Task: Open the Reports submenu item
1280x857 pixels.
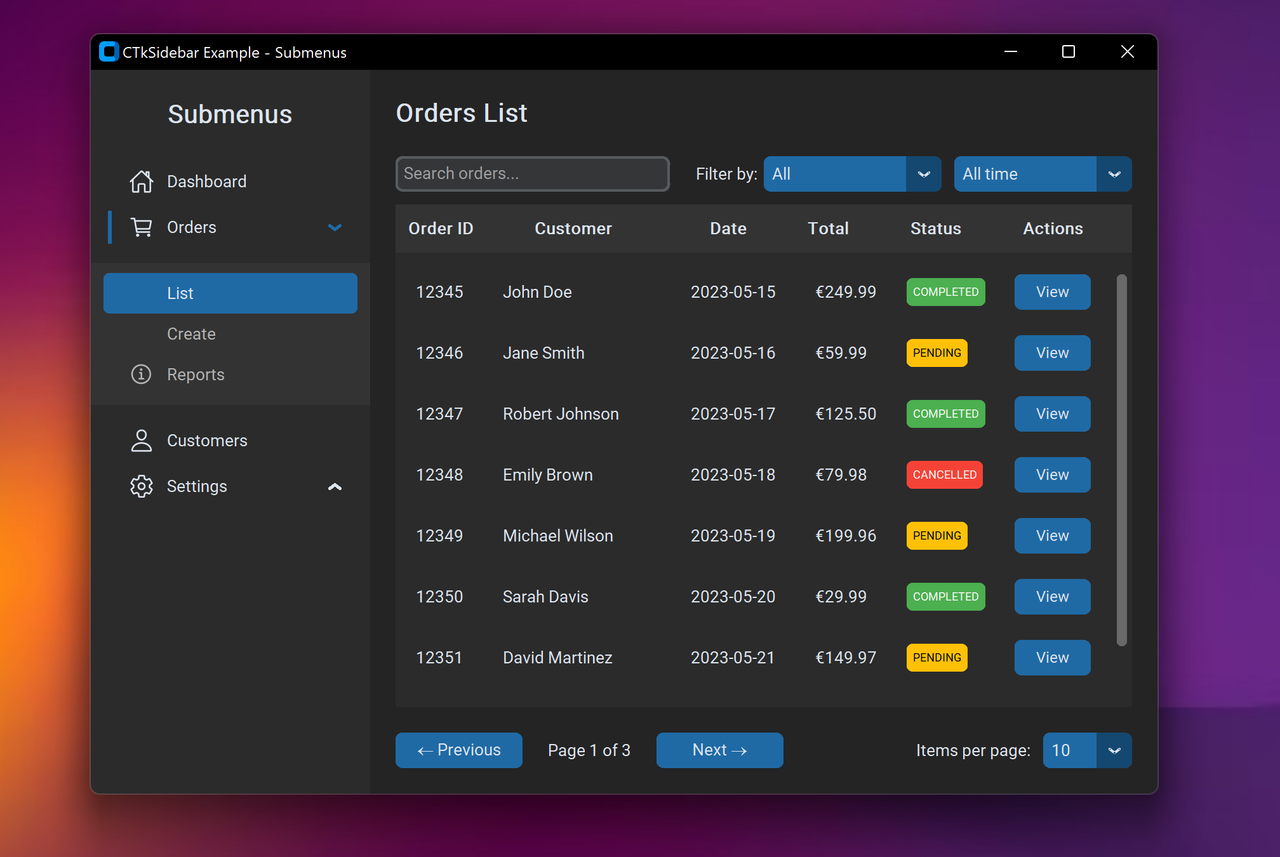Action: [230, 375]
